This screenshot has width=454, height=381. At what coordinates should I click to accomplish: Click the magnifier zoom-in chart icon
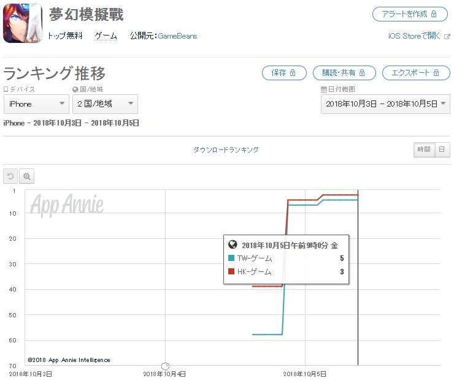tap(27, 176)
